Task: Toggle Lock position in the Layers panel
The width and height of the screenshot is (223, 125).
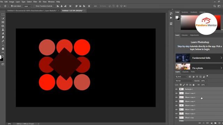Action: [x=187, y=85]
